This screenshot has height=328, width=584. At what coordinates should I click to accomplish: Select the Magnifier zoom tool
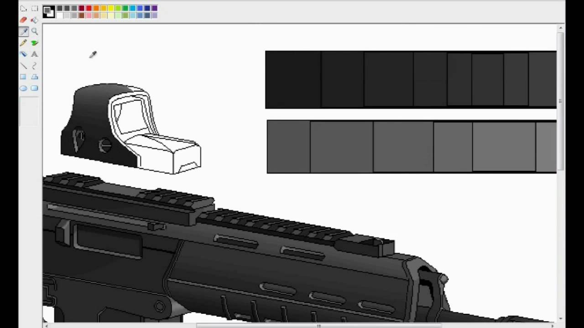click(x=35, y=31)
